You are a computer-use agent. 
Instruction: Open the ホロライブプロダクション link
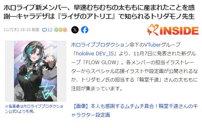pyautogui.click(x=100, y=45)
